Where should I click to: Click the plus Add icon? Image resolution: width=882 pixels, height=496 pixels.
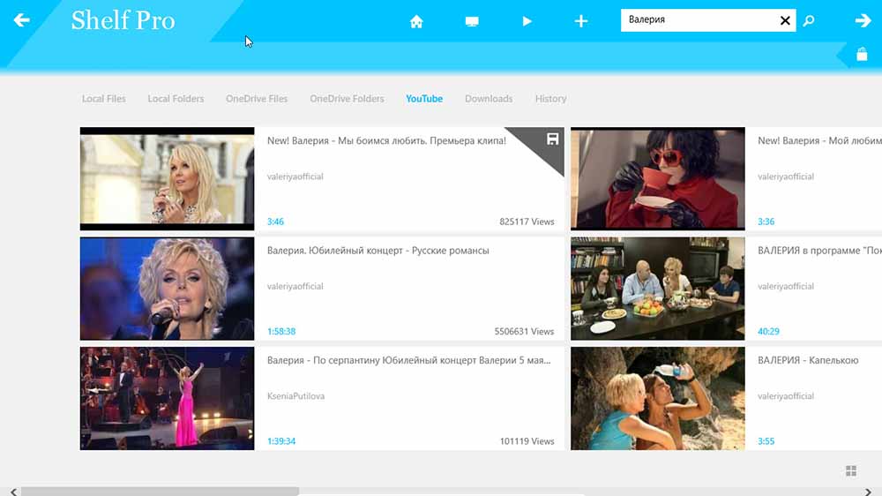[x=581, y=21]
